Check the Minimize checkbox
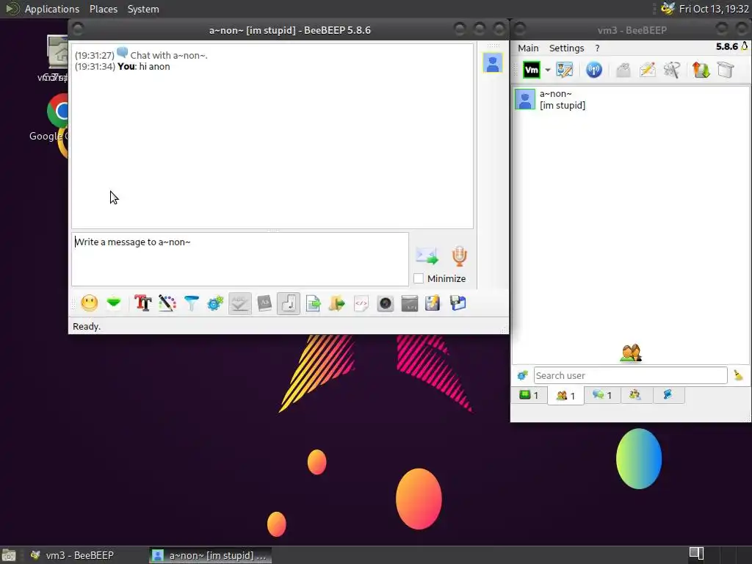 click(419, 278)
